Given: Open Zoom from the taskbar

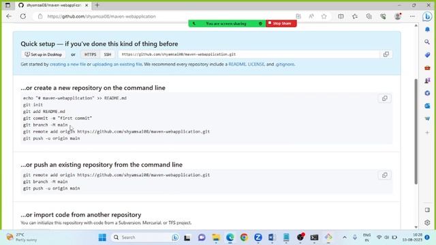Looking at the screenshot, I should pyautogui.click(x=258, y=238).
